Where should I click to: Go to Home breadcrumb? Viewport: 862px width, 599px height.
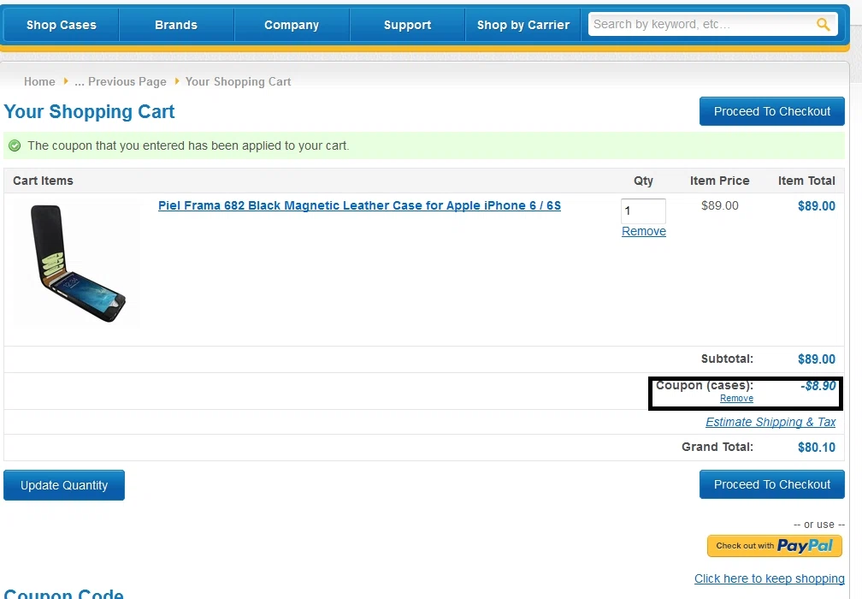click(x=39, y=81)
